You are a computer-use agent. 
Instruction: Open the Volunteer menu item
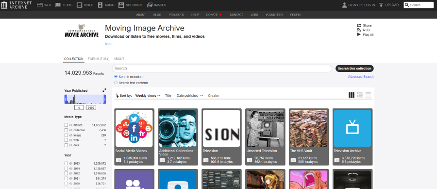pyautogui.click(x=274, y=15)
